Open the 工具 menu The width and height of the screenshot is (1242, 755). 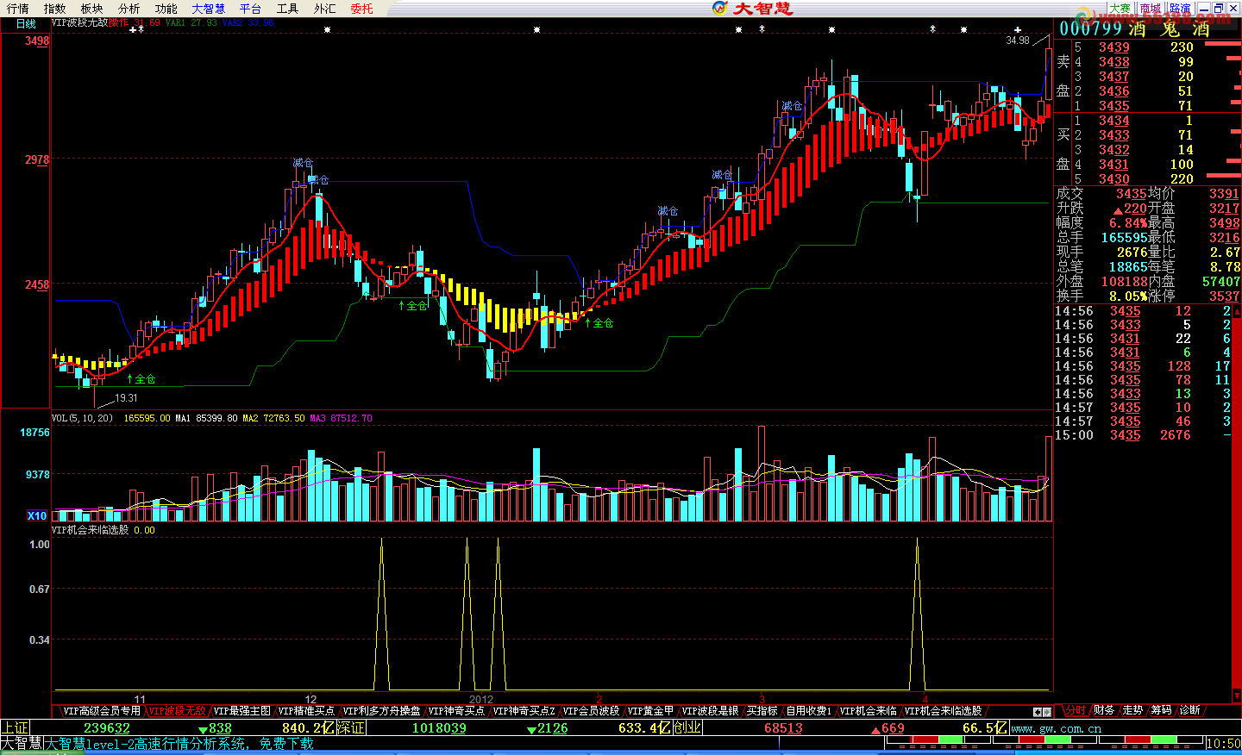coord(287,9)
